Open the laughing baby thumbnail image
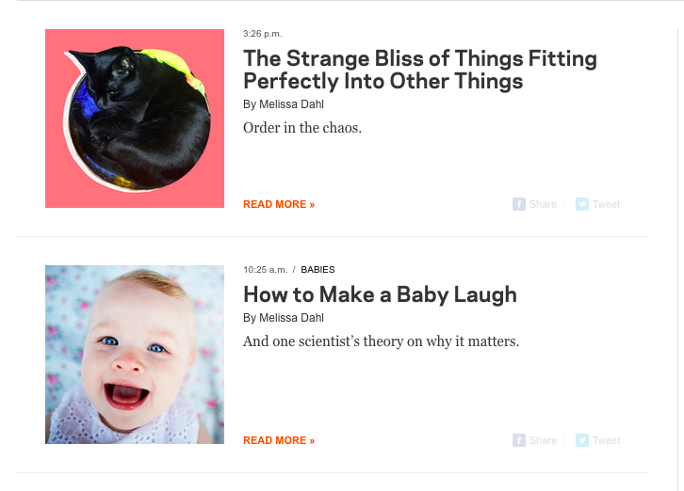Image resolution: width=684 pixels, height=491 pixels. click(x=135, y=355)
